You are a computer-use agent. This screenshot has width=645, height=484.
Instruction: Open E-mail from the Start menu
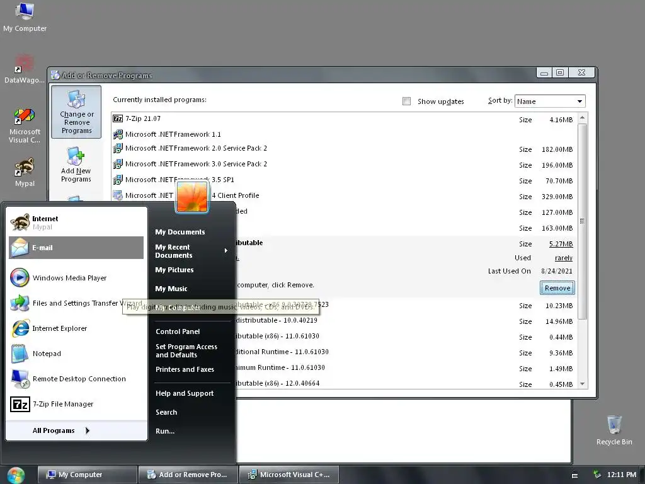click(76, 248)
